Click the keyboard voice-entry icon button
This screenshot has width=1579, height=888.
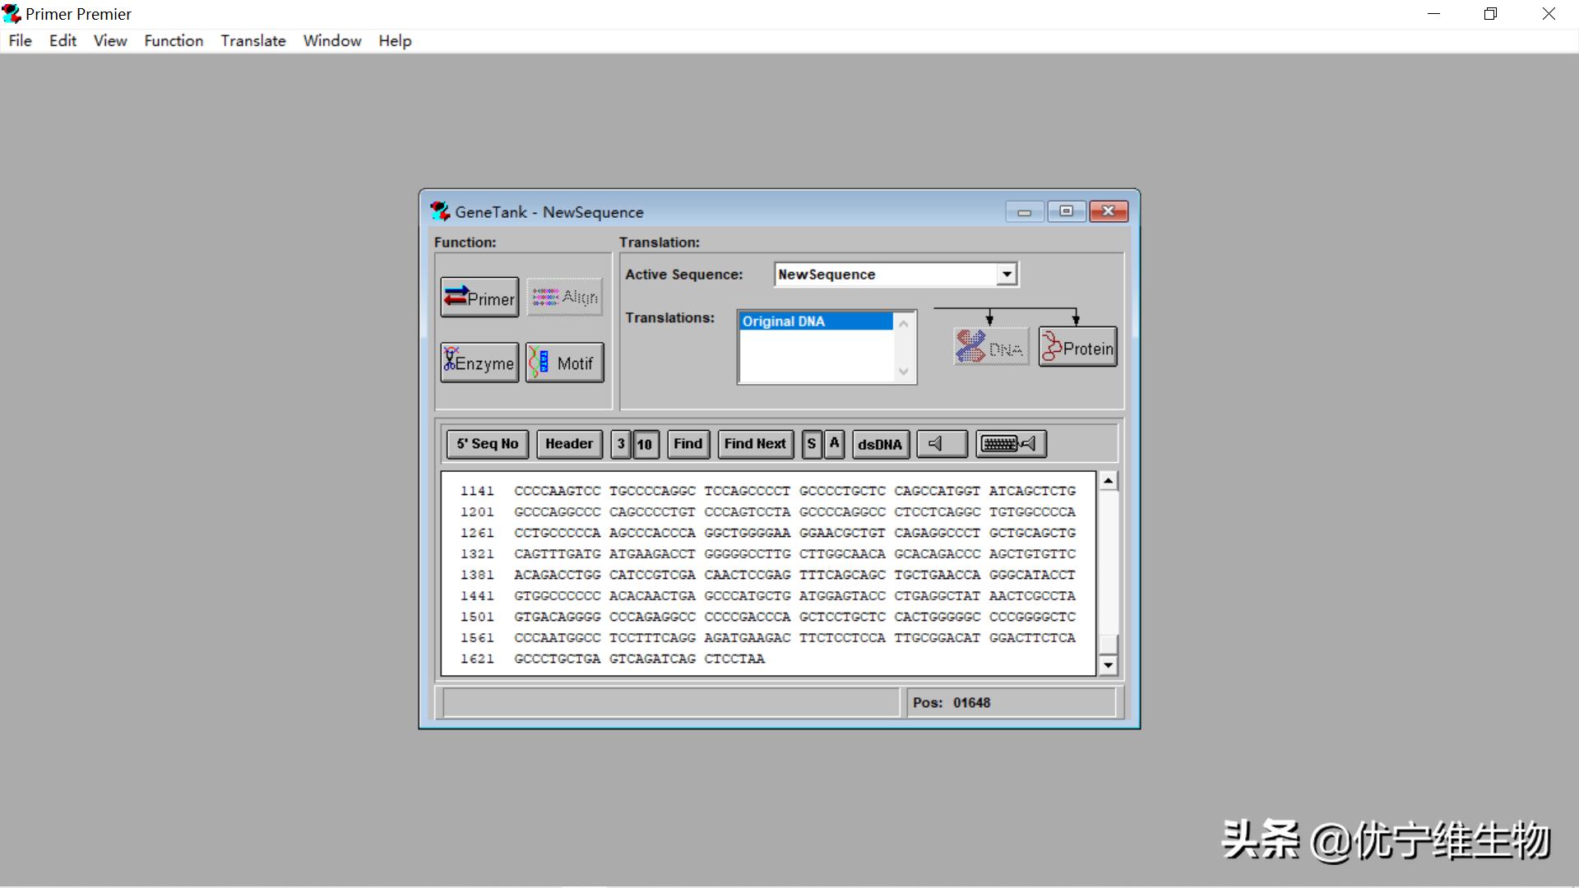tap(1011, 444)
